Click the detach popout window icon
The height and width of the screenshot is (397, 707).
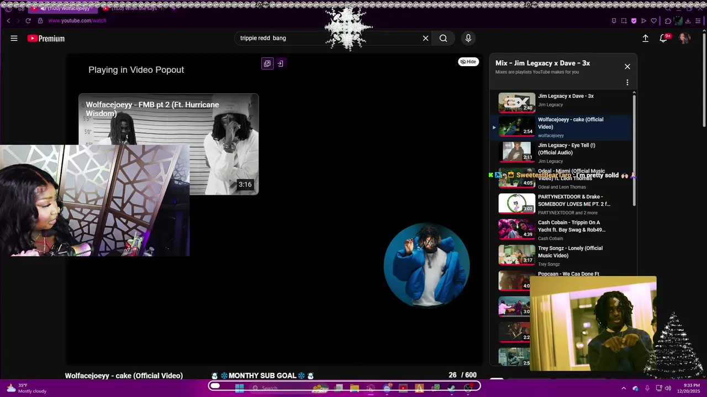pyautogui.click(x=267, y=63)
